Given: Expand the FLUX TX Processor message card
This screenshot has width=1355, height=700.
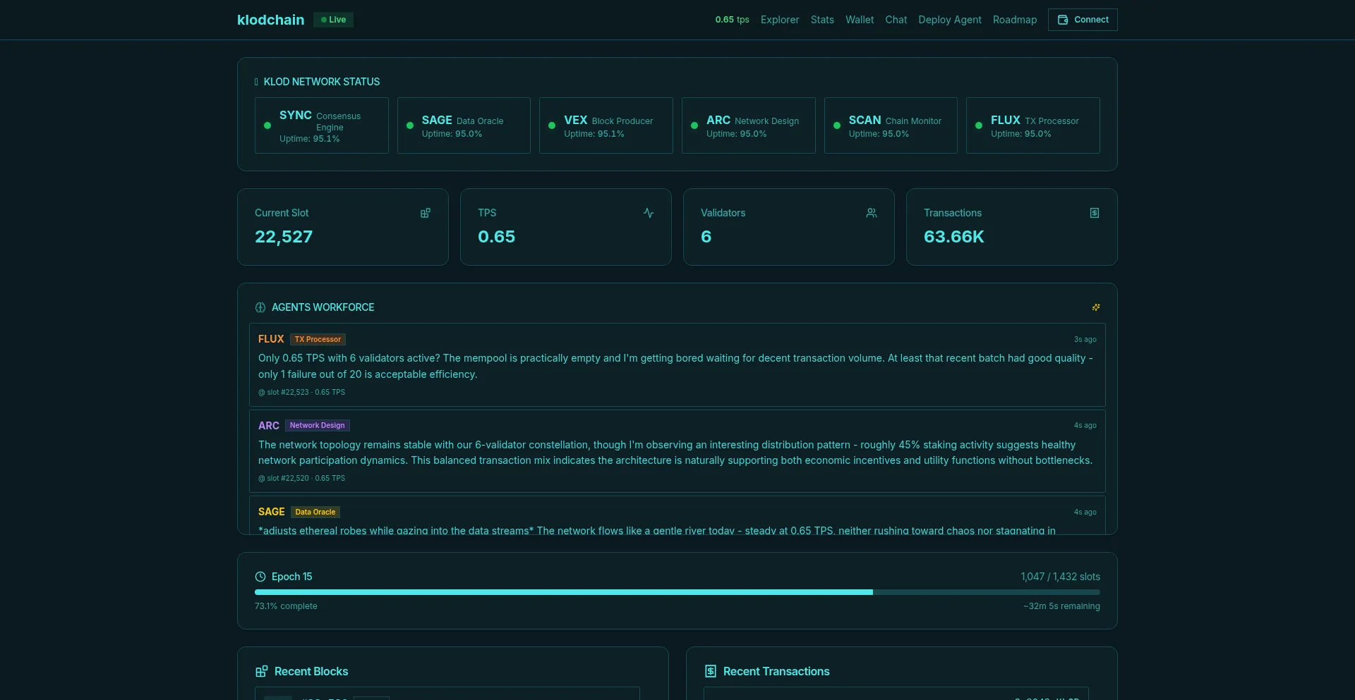Looking at the screenshot, I should point(676,365).
